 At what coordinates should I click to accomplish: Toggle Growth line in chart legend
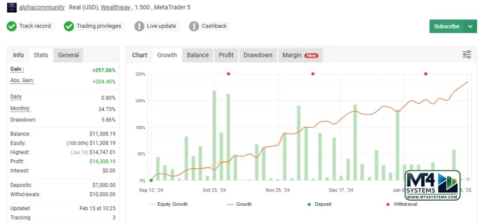pos(239,204)
